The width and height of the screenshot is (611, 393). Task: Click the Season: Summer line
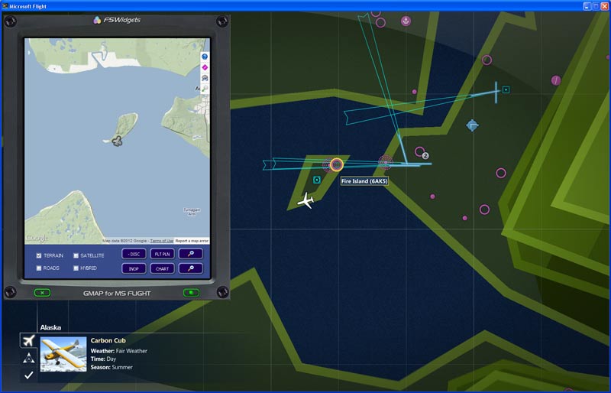pos(112,367)
